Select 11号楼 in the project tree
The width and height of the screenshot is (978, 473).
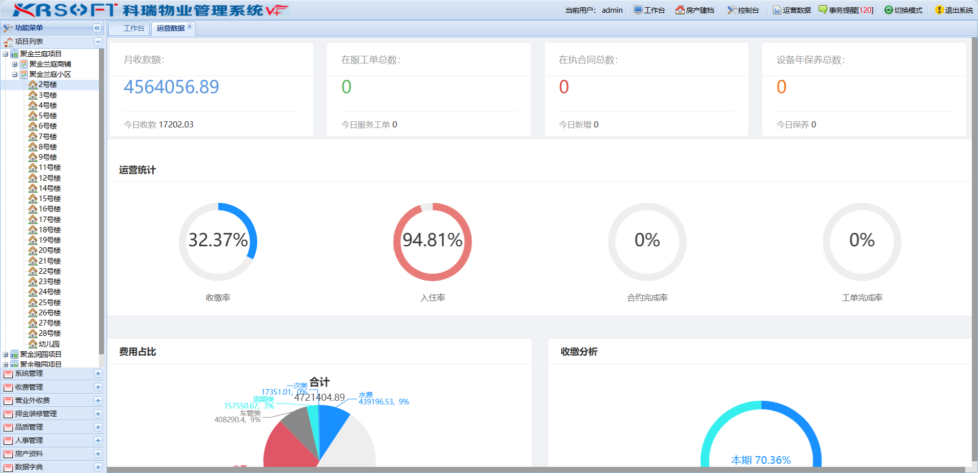pos(50,167)
